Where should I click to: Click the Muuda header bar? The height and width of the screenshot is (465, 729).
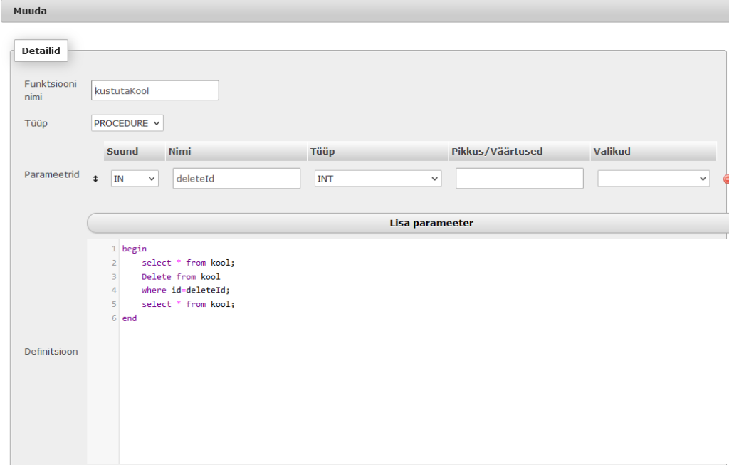[364, 11]
